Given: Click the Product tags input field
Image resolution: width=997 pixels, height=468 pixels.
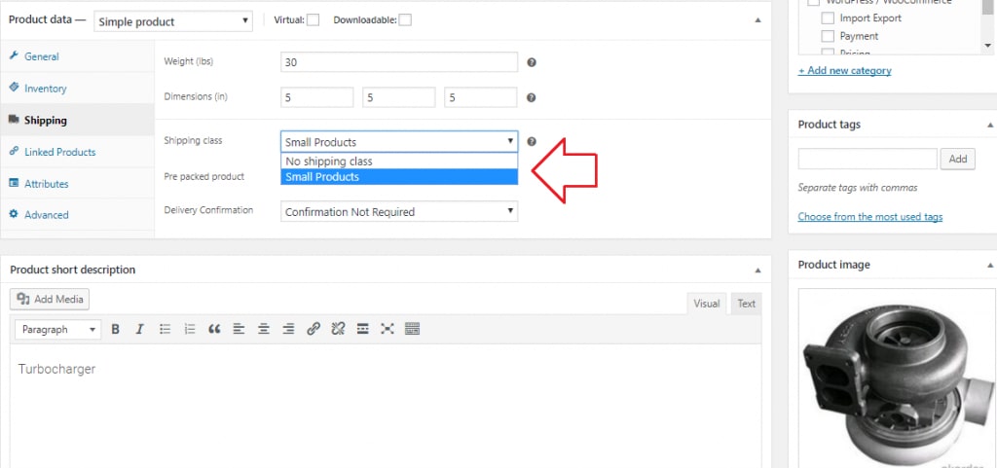Looking at the screenshot, I should click(x=868, y=159).
